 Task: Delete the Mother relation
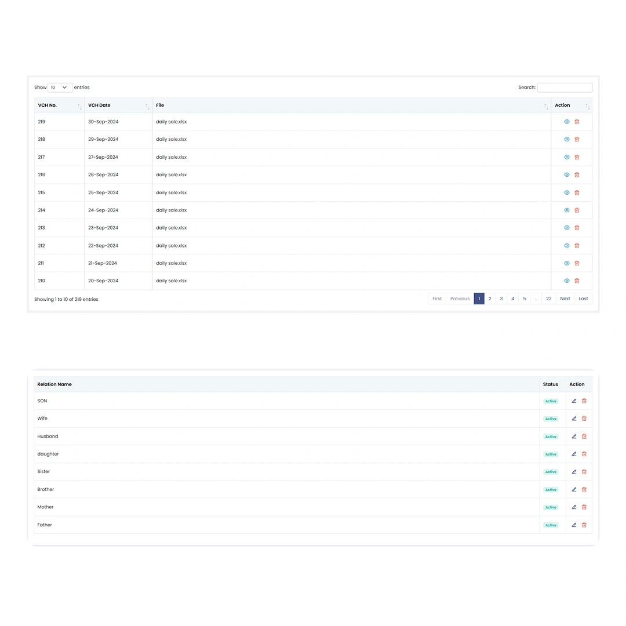point(584,507)
